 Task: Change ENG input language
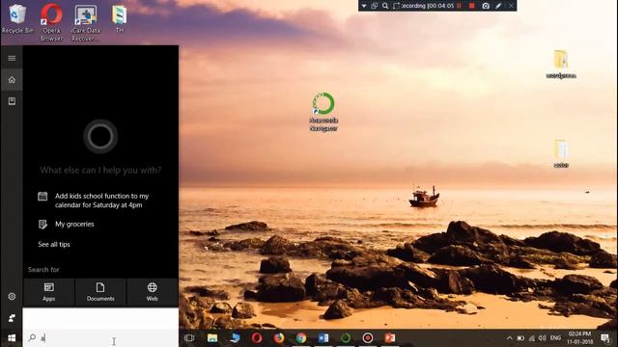(556, 338)
